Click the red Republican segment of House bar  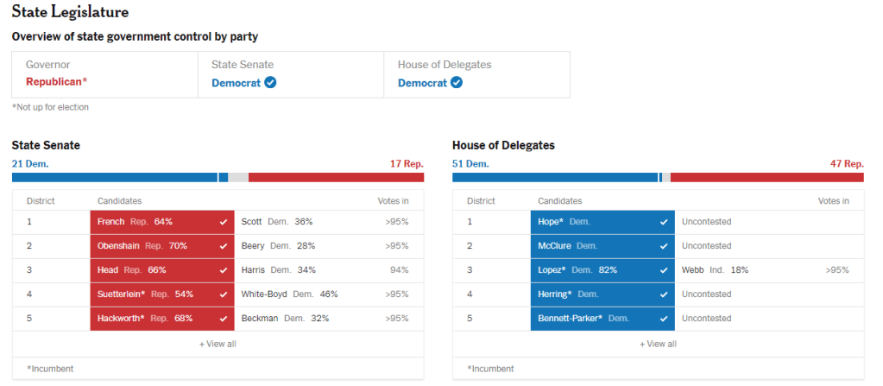pyautogui.click(x=766, y=177)
